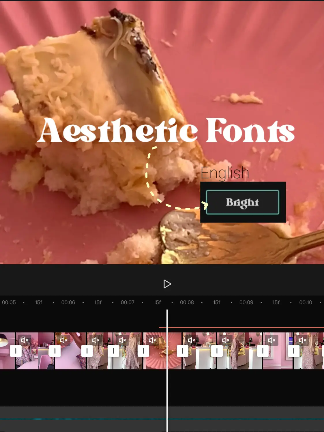Screen dimensions: 324x432
Task: Tap the mute icon on the rightmost clip
Action: pos(303,341)
